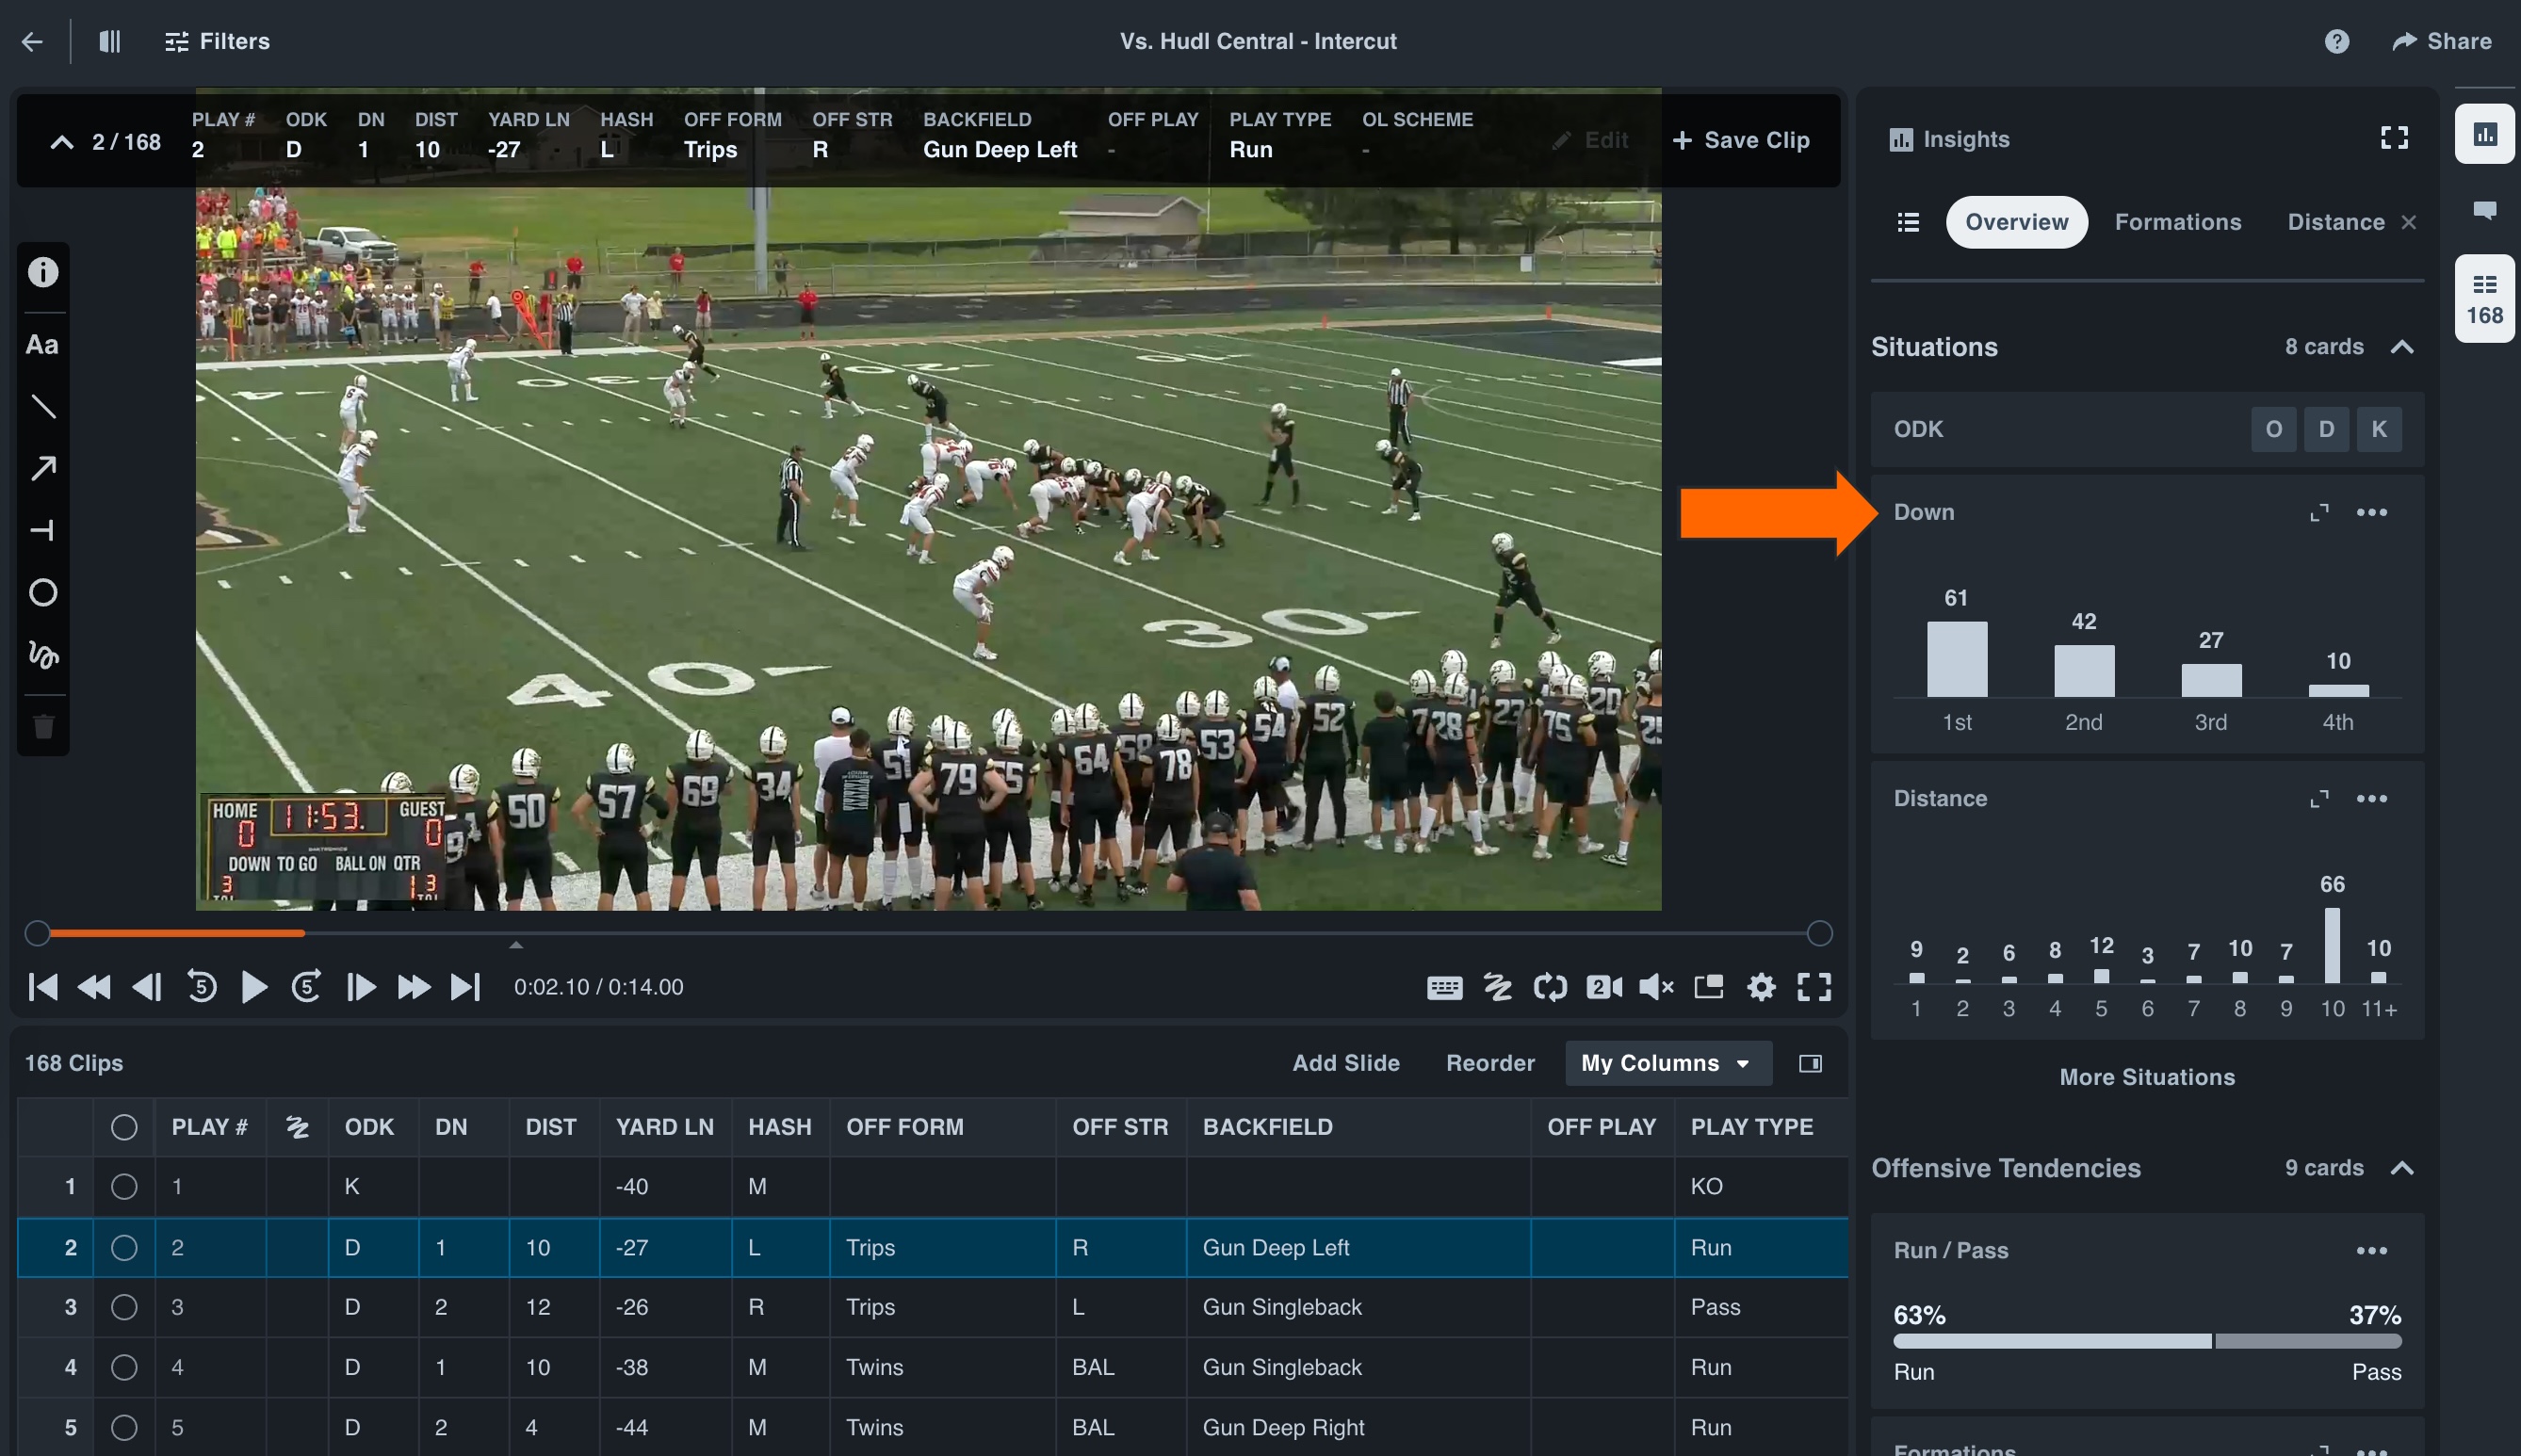The width and height of the screenshot is (2521, 1456).
Task: Select the arrow drawing tool
Action: [43, 468]
